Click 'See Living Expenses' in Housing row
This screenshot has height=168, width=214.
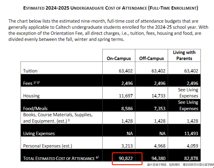pyautogui.click(x=188, y=93)
